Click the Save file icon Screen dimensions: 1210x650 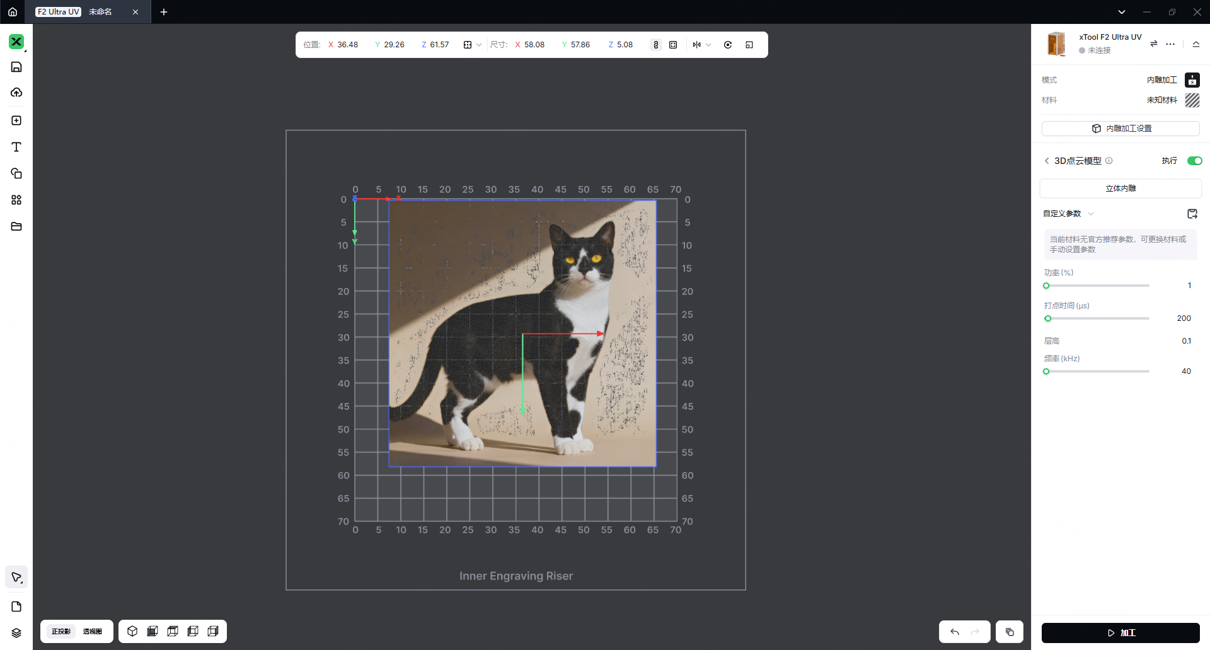coord(16,67)
